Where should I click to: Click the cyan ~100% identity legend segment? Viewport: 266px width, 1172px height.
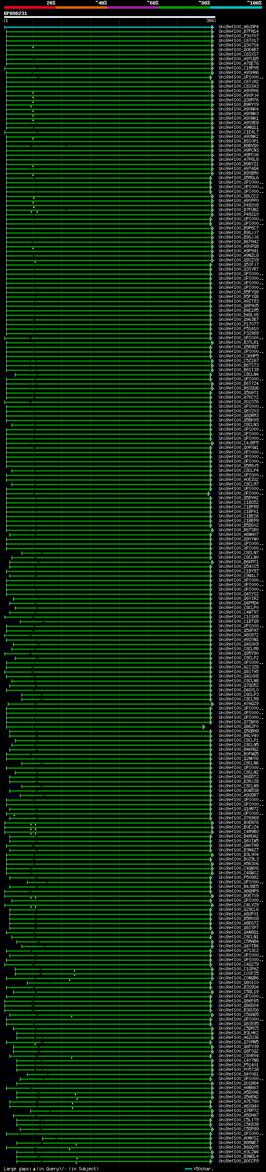click(236, 8)
